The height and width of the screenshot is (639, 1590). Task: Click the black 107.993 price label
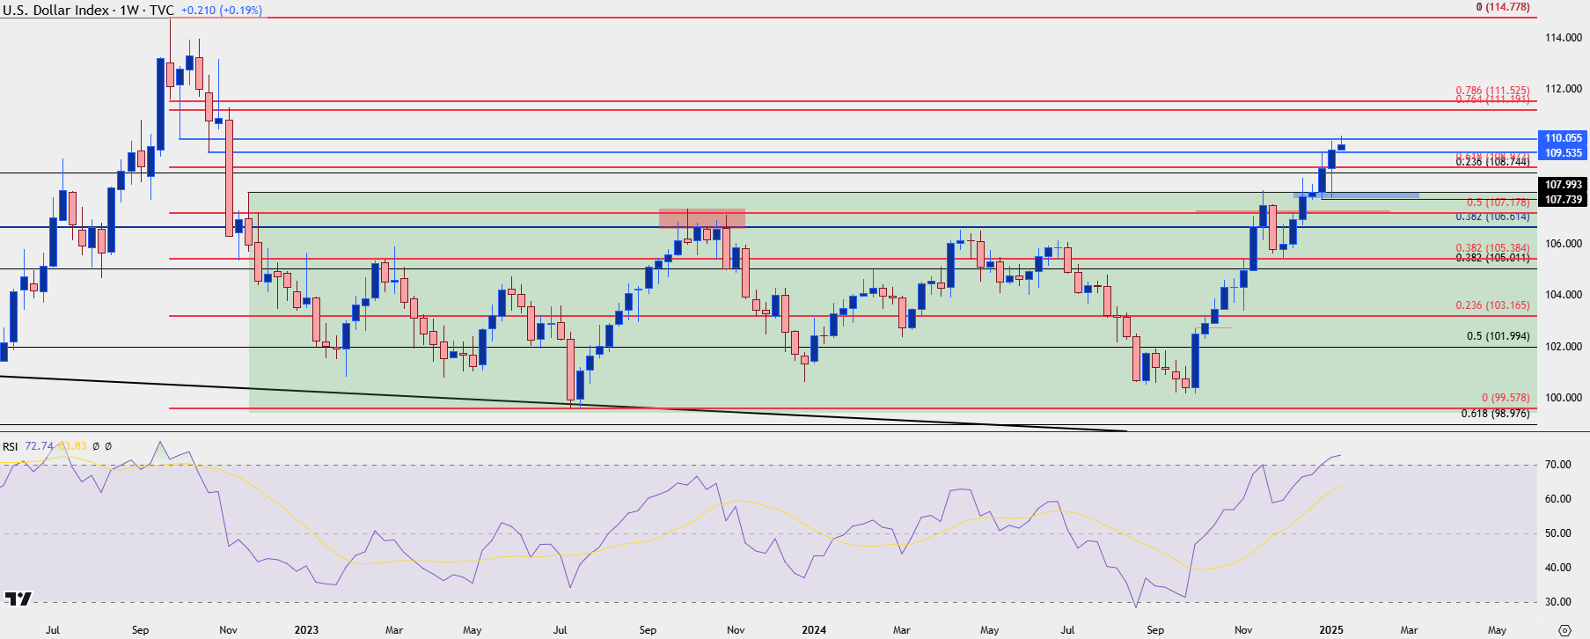(x=1563, y=185)
